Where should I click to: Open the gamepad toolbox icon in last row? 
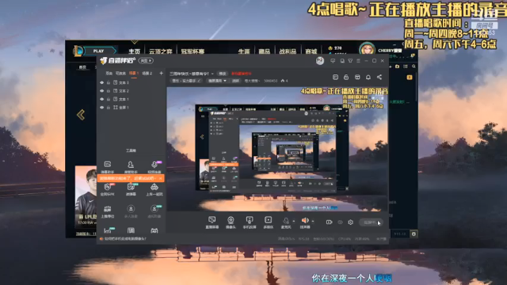click(x=154, y=230)
